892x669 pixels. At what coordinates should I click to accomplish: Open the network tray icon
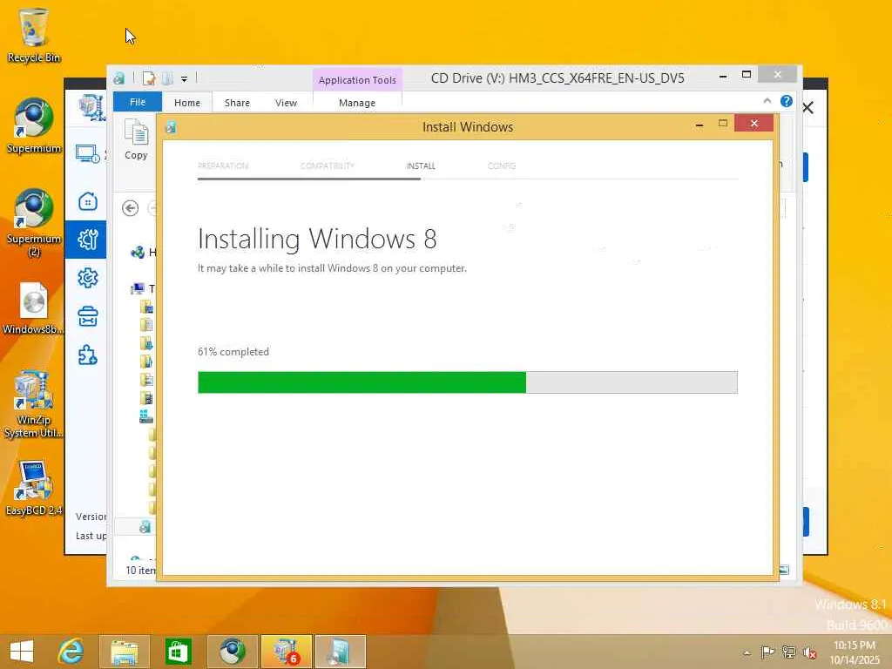coord(788,652)
